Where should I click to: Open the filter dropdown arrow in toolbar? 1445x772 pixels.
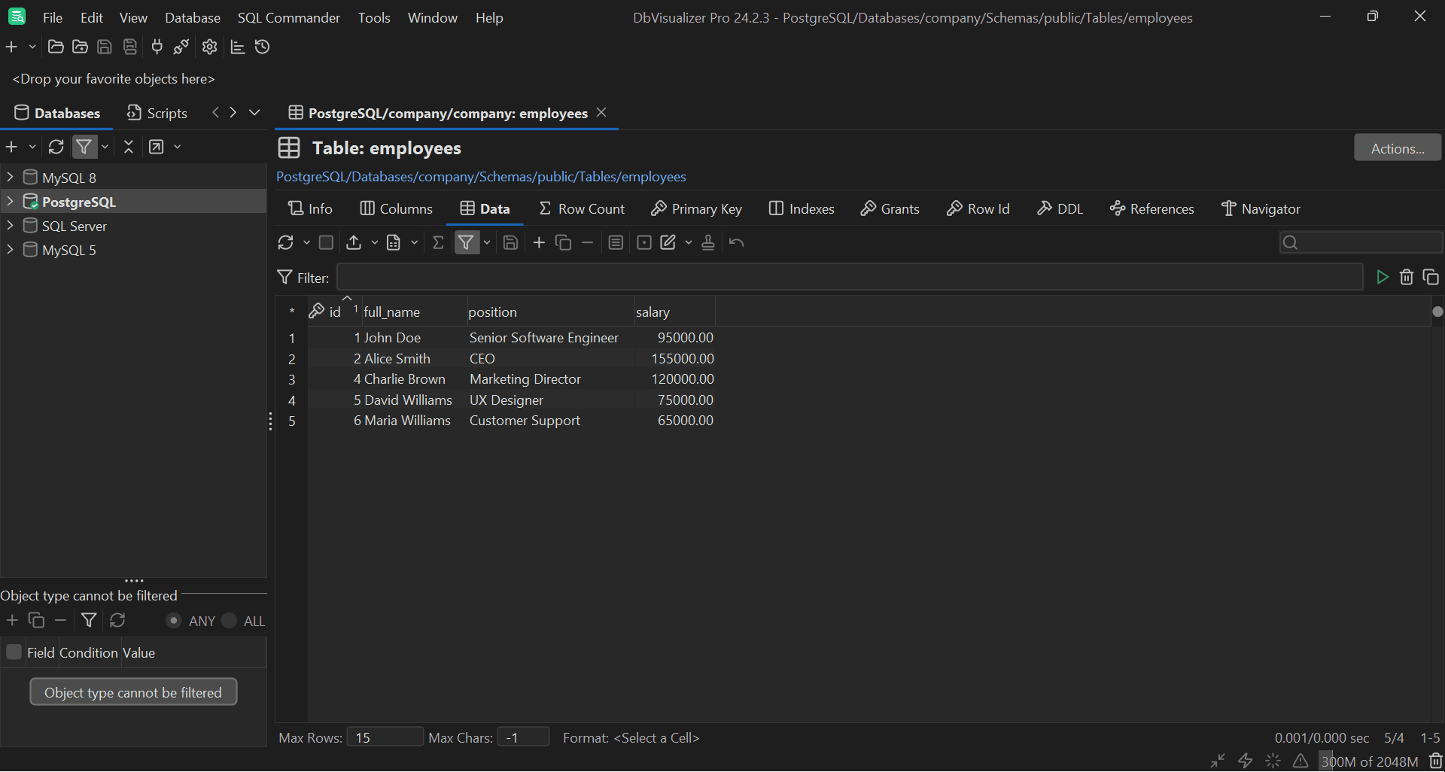(x=487, y=242)
